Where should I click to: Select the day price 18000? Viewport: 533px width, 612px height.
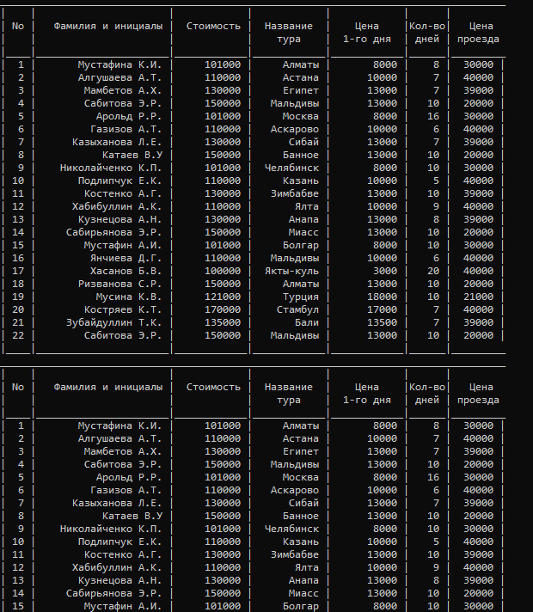pyautogui.click(x=382, y=297)
